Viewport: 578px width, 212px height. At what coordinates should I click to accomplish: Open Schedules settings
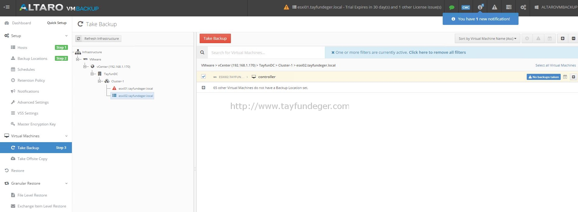[x=26, y=69]
